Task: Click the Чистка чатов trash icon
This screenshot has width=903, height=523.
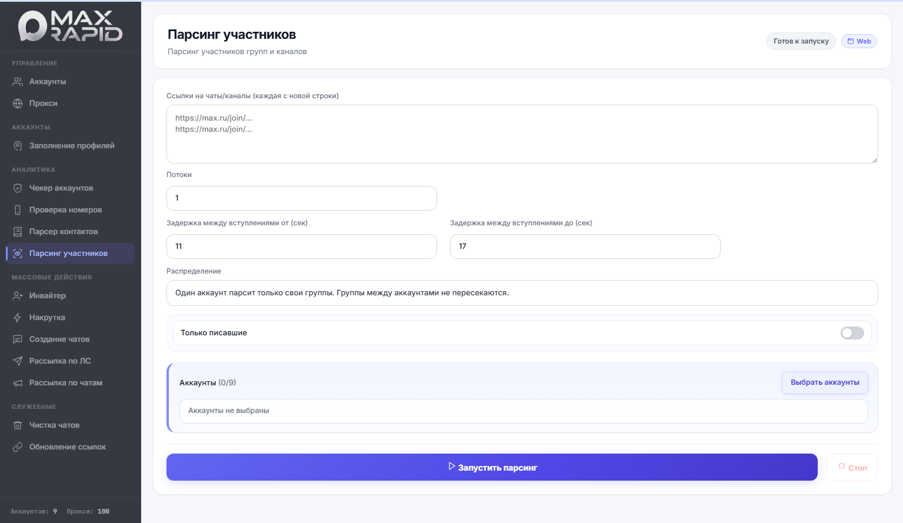Action: tap(18, 425)
